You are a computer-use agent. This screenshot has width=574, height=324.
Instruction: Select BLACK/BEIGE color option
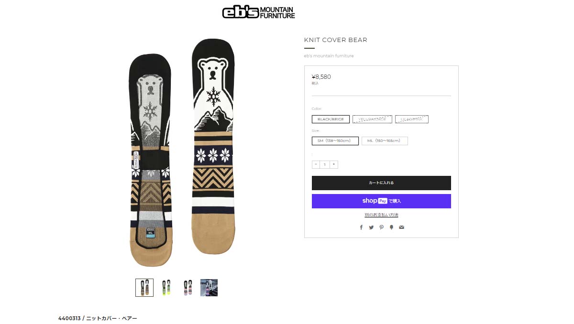pyautogui.click(x=331, y=119)
